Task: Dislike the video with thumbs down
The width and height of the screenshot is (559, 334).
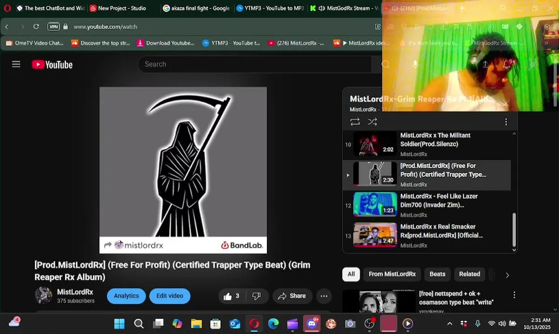Action: [x=256, y=296]
